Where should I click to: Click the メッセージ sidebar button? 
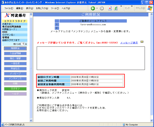point(15,74)
